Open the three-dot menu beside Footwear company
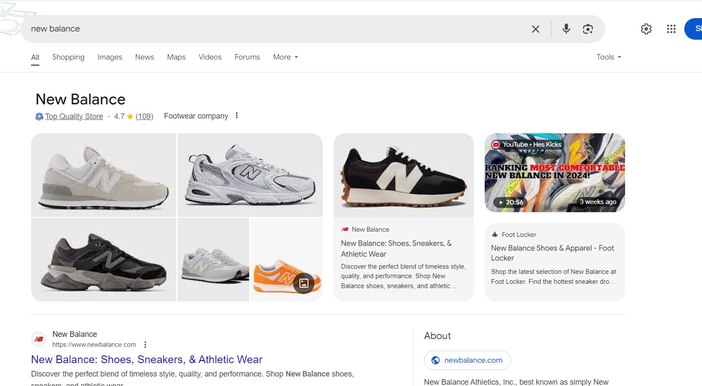Screen dimensions: 702x386 pyautogui.click(x=237, y=116)
